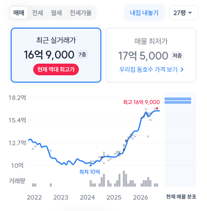
Task: Select the 최근 실거래가 card
Action: click(x=56, y=55)
